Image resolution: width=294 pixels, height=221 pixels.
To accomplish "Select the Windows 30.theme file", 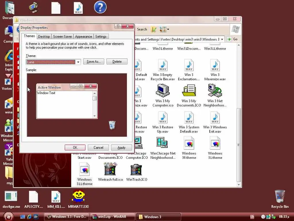I will point(189,148).
